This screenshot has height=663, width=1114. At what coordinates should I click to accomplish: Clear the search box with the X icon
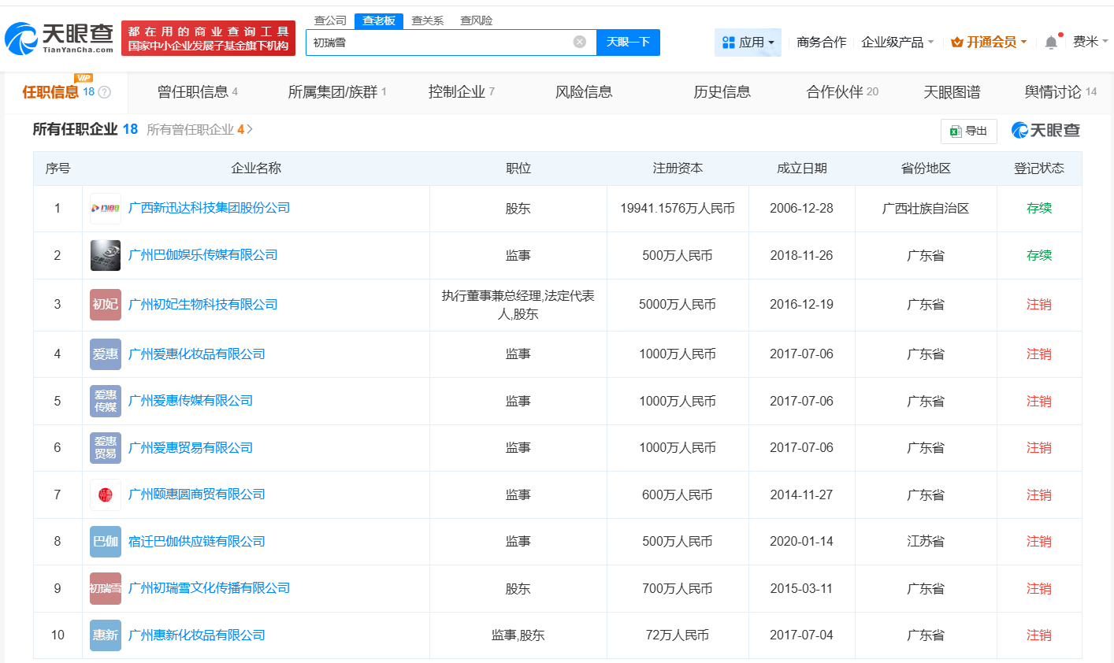[x=579, y=43]
